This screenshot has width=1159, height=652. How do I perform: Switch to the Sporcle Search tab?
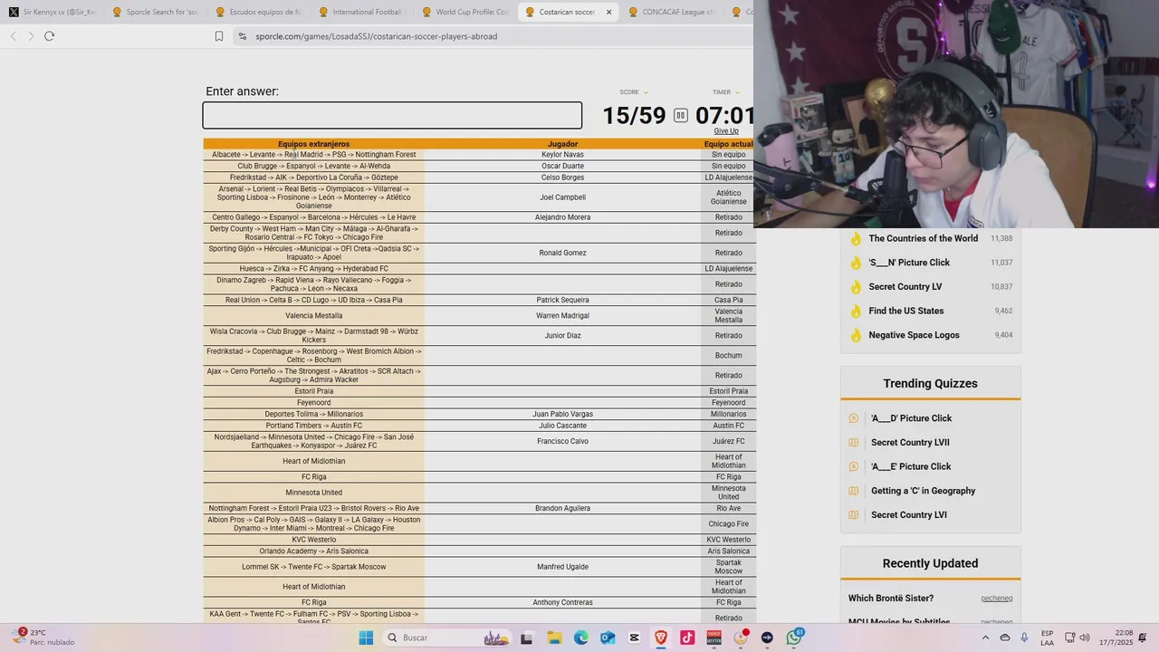pos(155,12)
